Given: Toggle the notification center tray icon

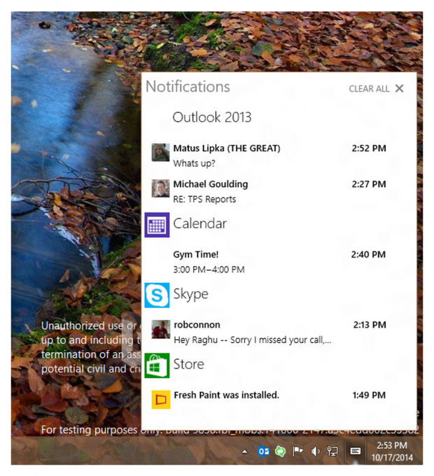Looking at the screenshot, I should click(355, 451).
